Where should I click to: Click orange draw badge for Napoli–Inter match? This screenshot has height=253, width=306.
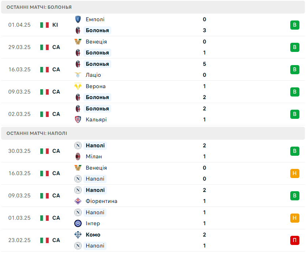(295, 218)
